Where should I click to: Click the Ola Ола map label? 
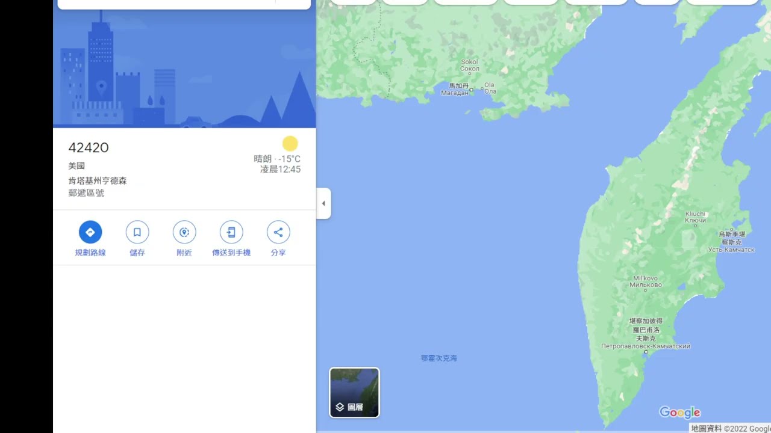click(x=490, y=88)
